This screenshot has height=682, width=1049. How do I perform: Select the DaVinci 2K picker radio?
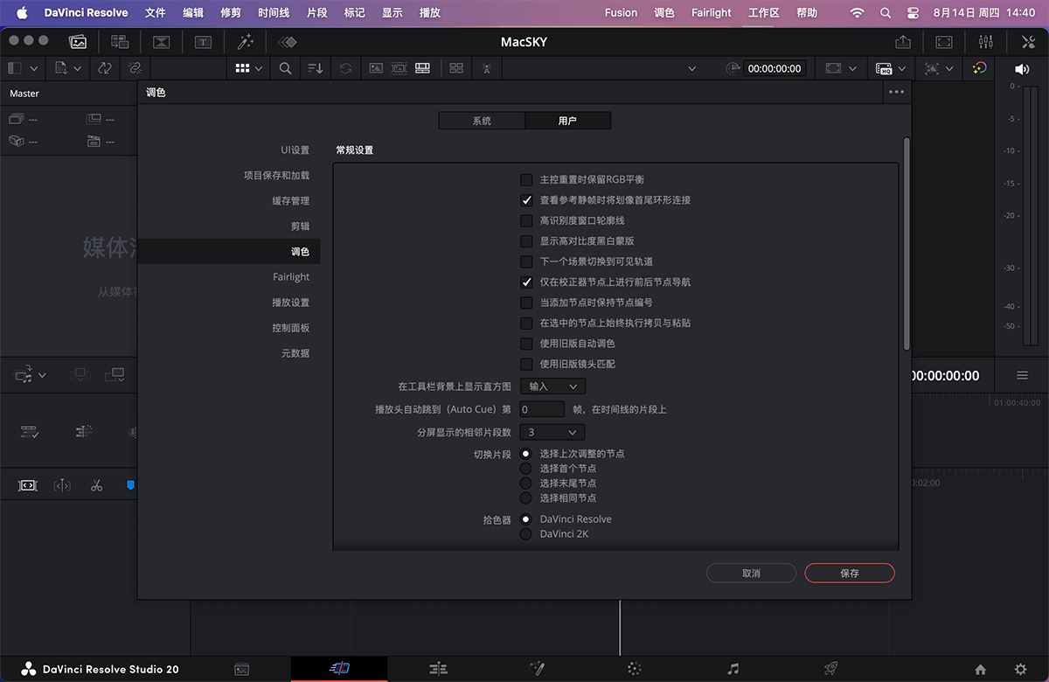point(526,533)
